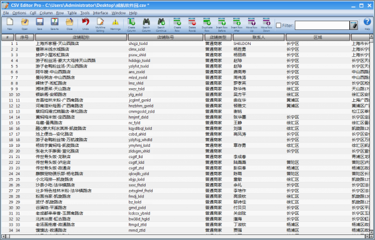Select the hddsjp_tsxld account cell

(166, 61)
